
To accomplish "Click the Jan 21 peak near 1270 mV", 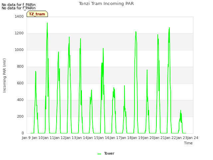I will pos(169,28).
